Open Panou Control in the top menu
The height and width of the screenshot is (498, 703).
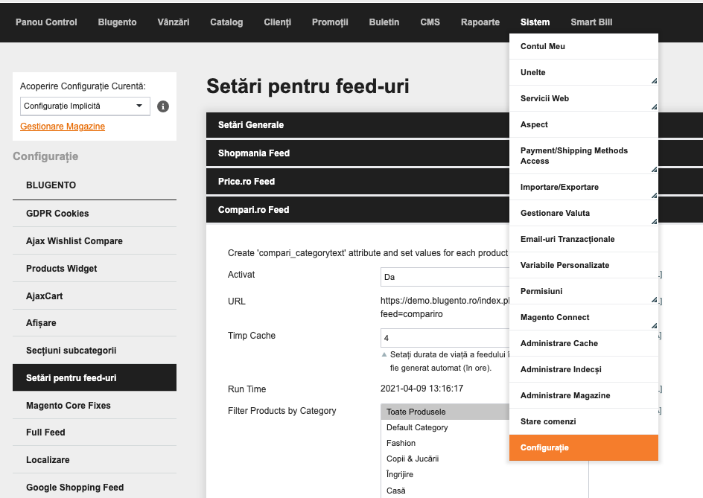click(x=46, y=22)
